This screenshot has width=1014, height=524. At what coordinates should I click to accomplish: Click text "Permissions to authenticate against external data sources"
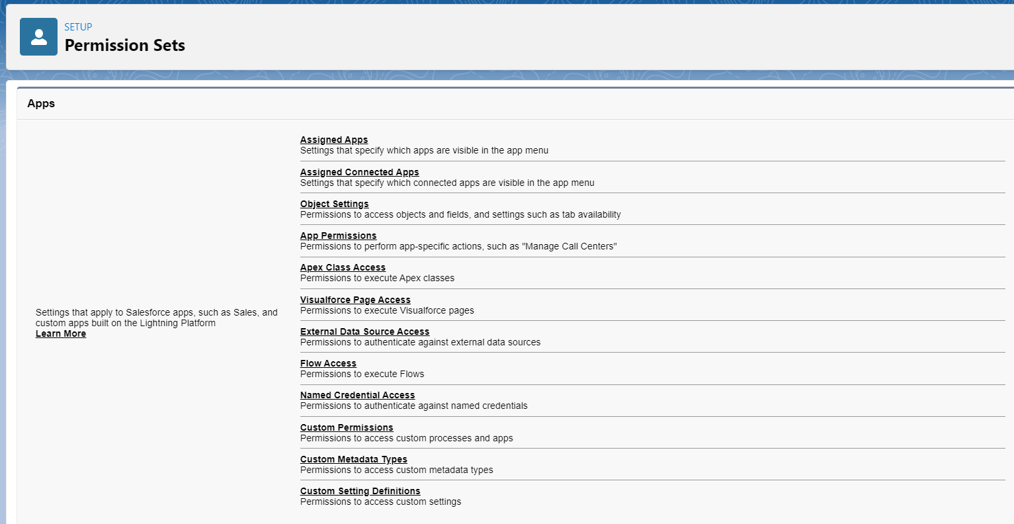[420, 342]
